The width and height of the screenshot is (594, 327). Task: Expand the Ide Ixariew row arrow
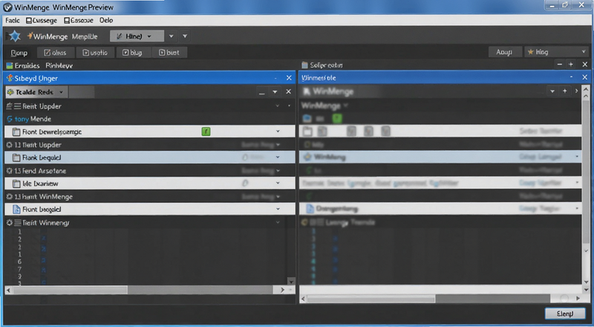click(278, 183)
